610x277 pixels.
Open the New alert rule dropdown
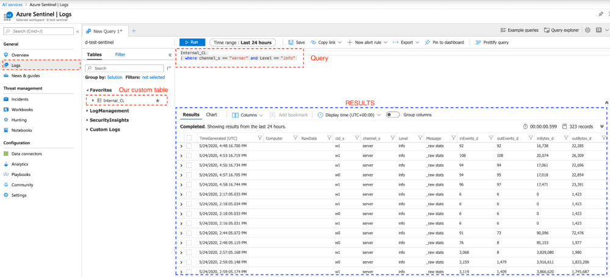pyautogui.click(x=367, y=43)
